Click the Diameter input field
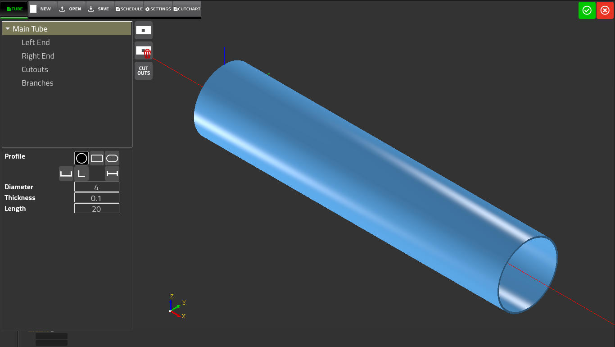This screenshot has width=615, height=347. [x=97, y=187]
